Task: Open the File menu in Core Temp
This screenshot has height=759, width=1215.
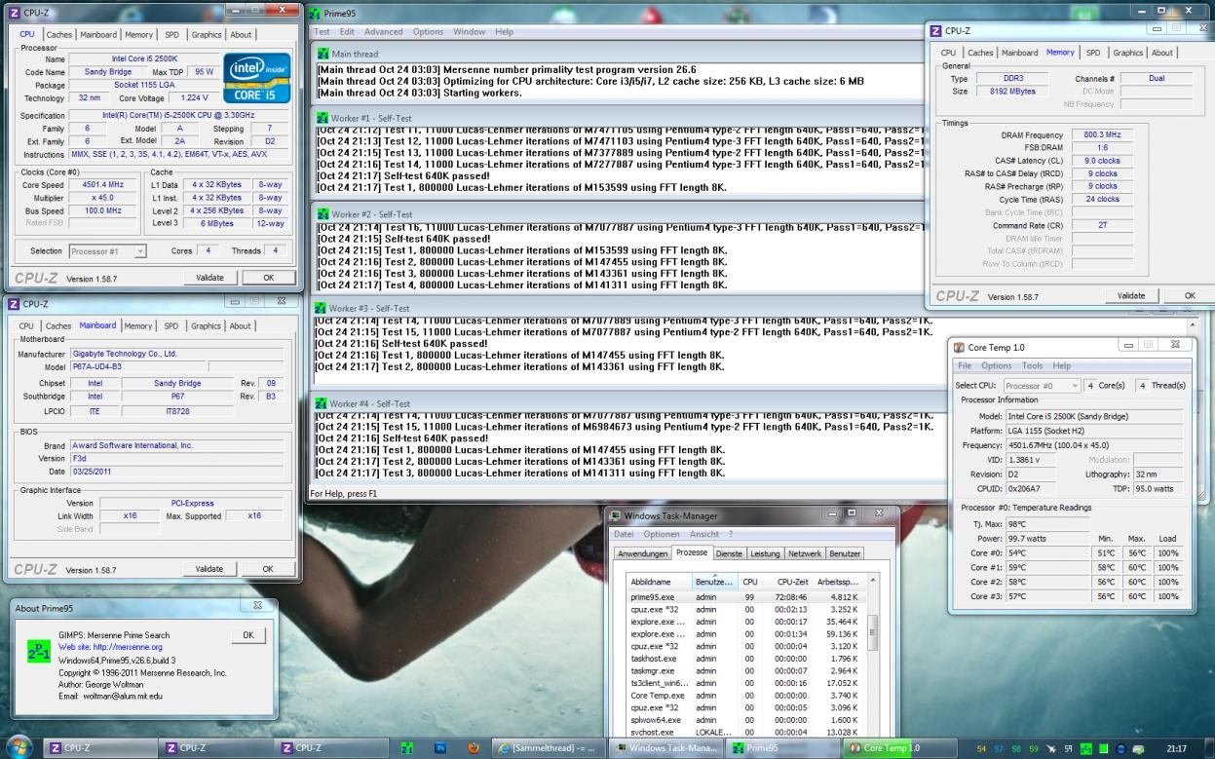Action: [965, 365]
